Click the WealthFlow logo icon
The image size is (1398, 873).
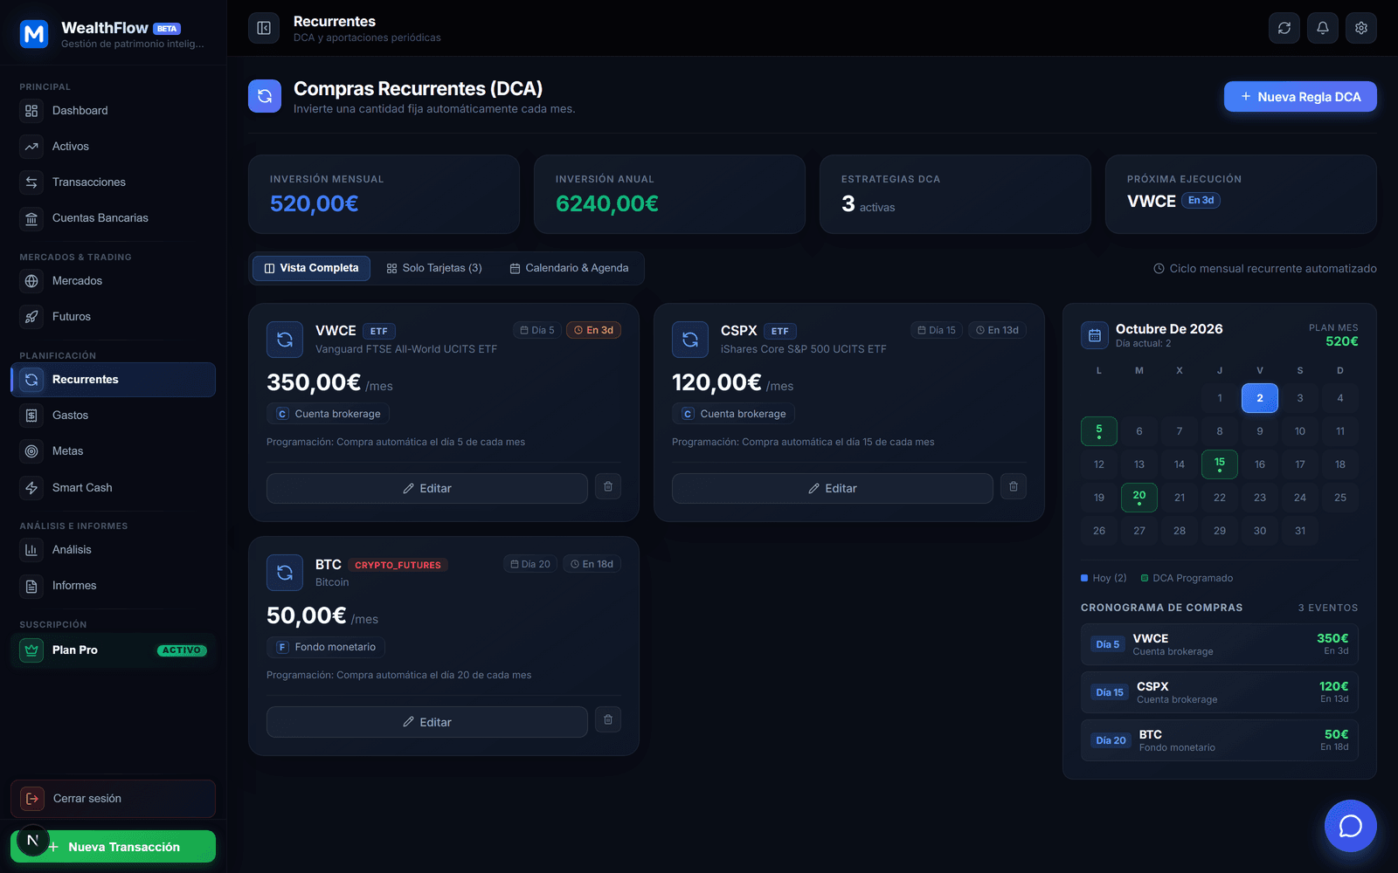coord(34,34)
